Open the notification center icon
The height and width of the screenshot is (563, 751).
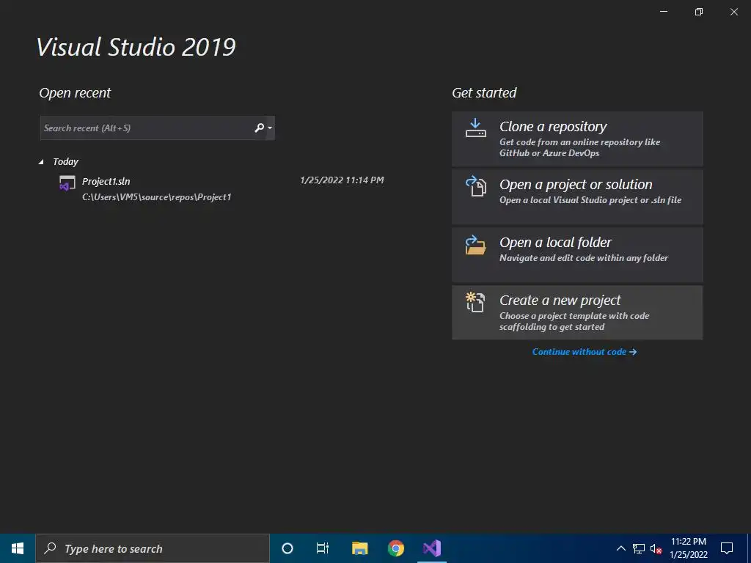[x=727, y=548]
